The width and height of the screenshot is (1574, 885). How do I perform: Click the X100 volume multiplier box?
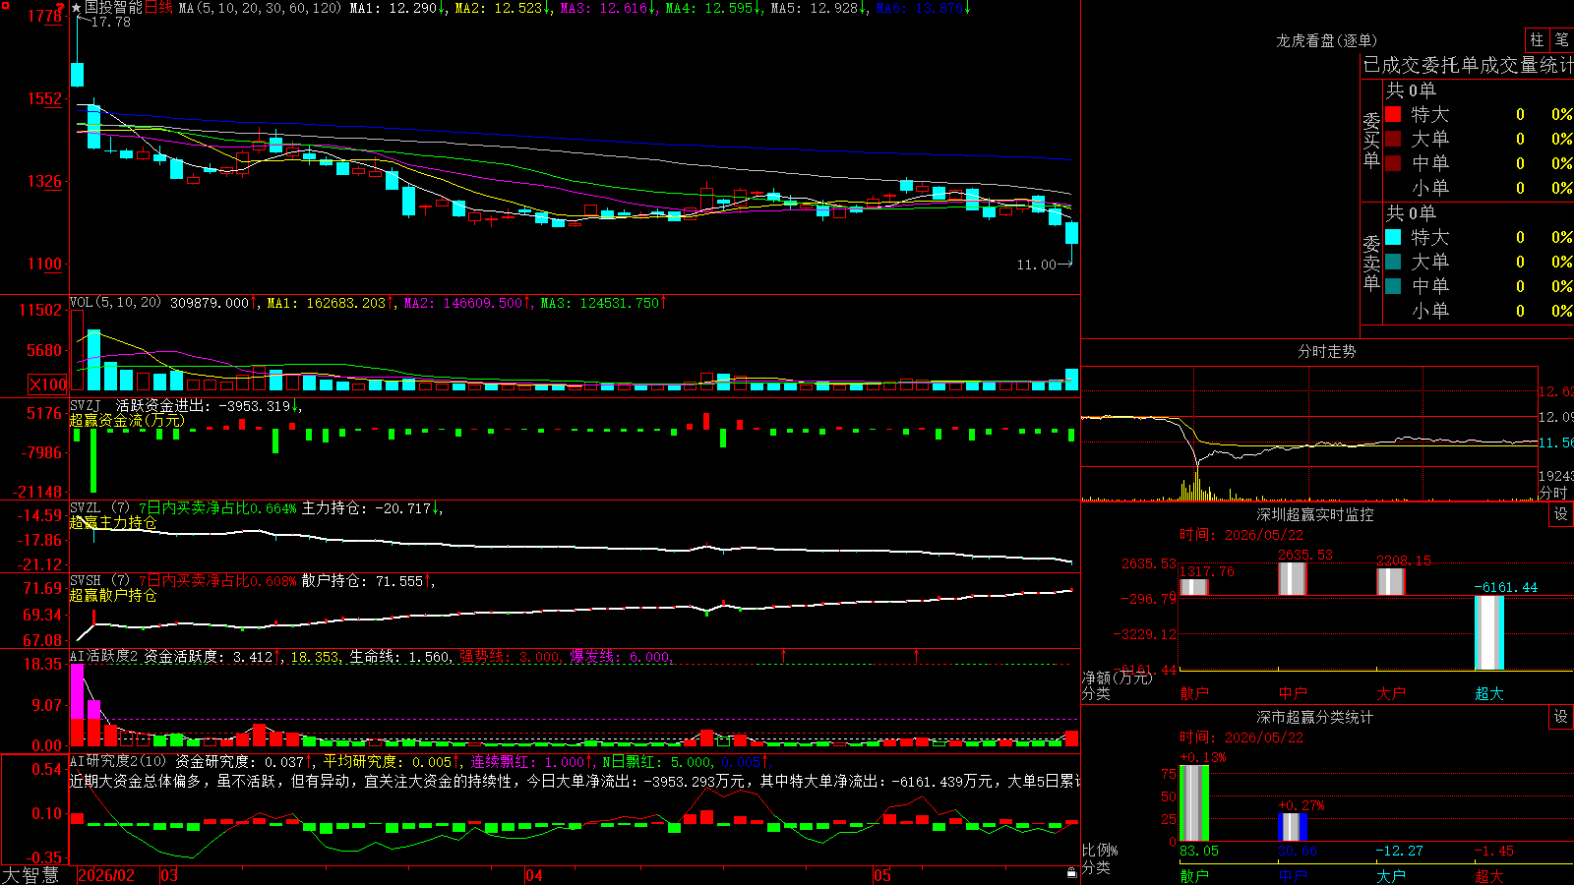coord(47,384)
